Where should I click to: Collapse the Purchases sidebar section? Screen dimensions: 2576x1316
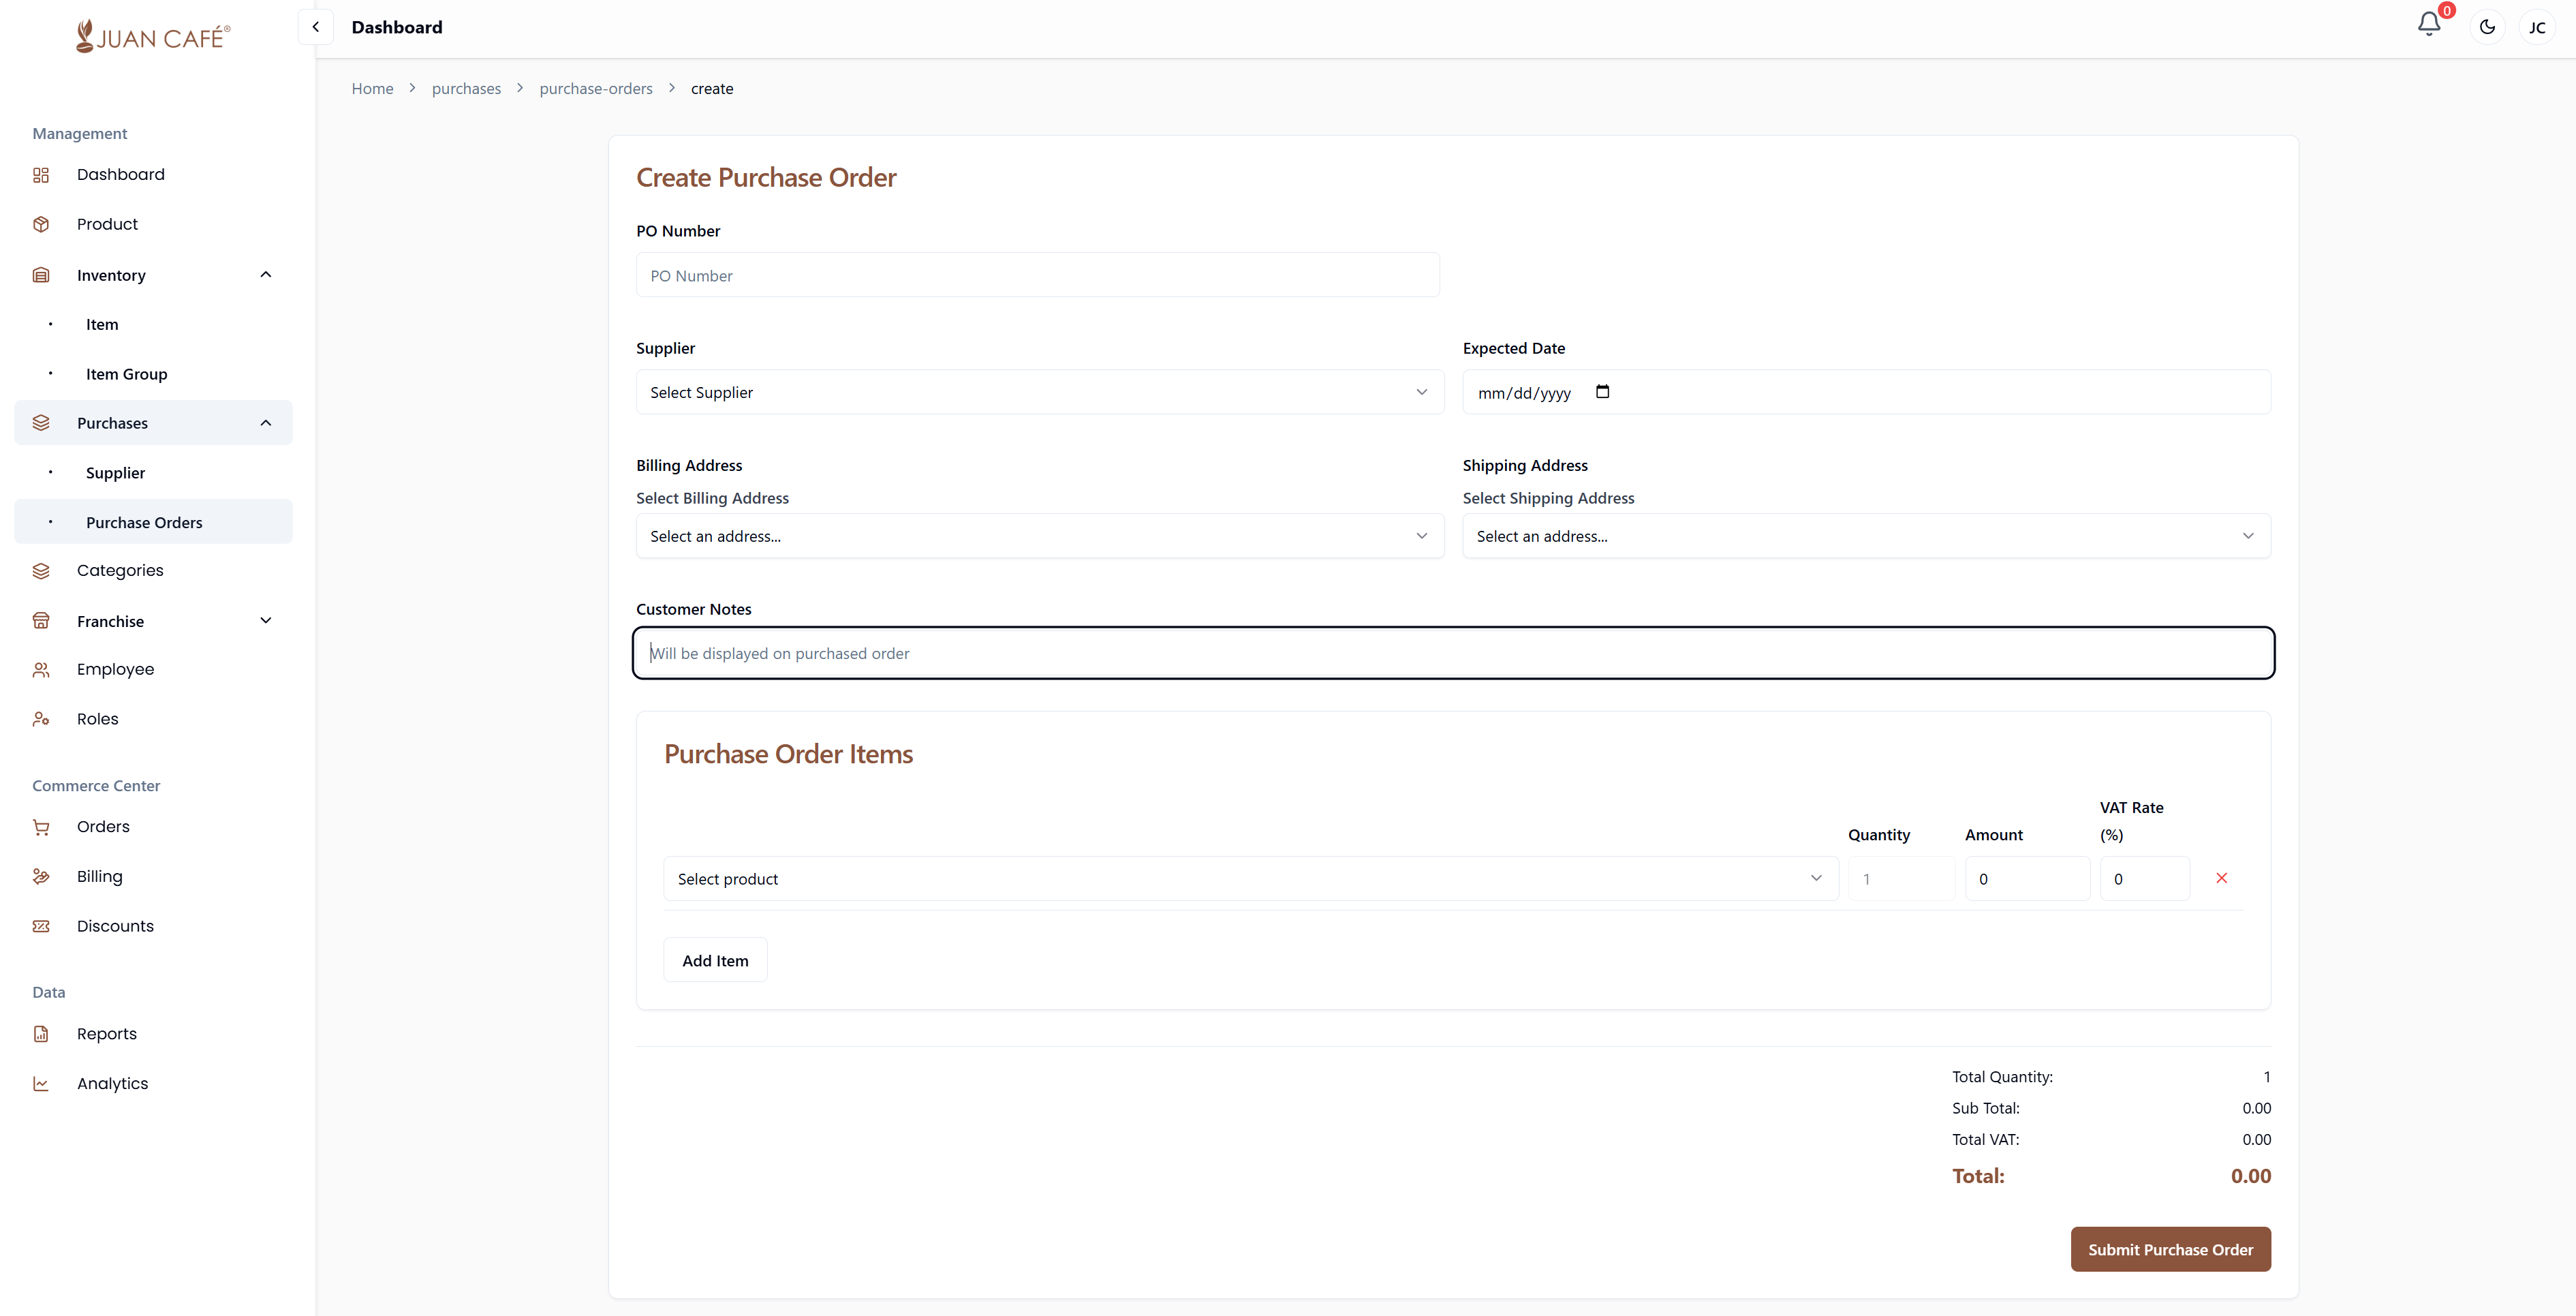click(265, 422)
